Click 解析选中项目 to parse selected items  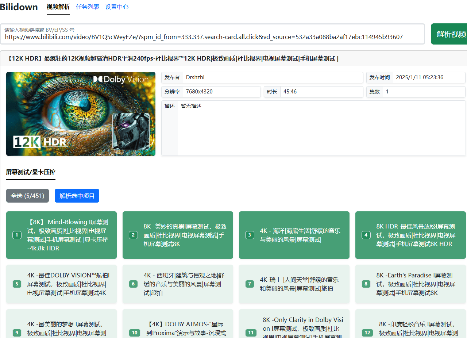(77, 196)
